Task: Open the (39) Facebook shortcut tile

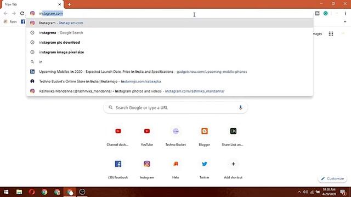Action: (118, 170)
